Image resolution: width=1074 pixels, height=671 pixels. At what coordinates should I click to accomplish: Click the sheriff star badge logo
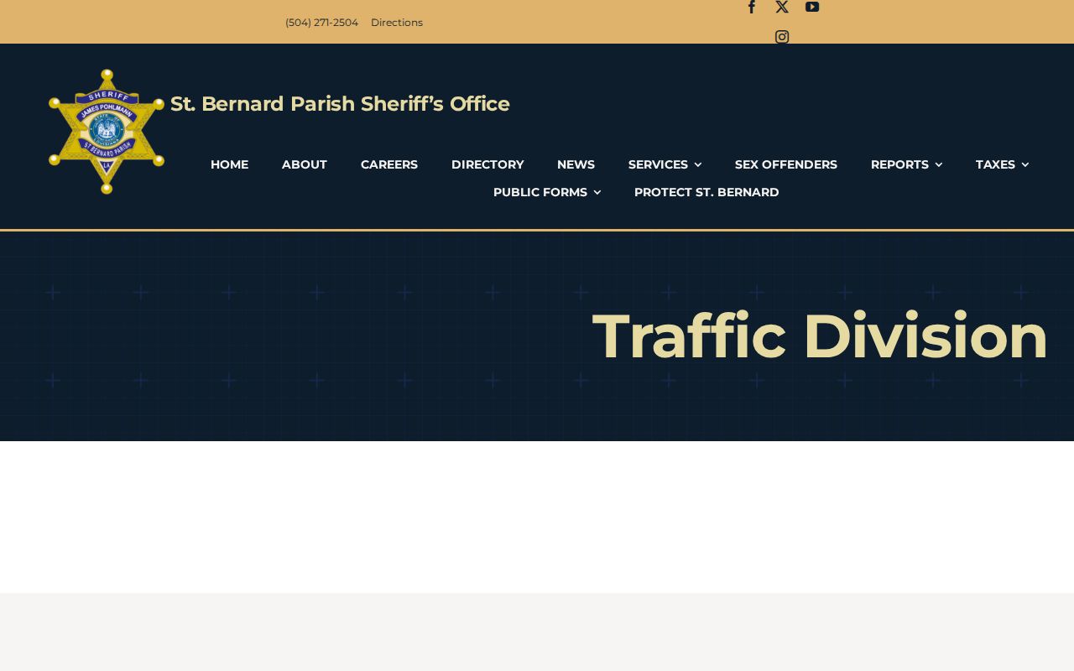point(107,132)
